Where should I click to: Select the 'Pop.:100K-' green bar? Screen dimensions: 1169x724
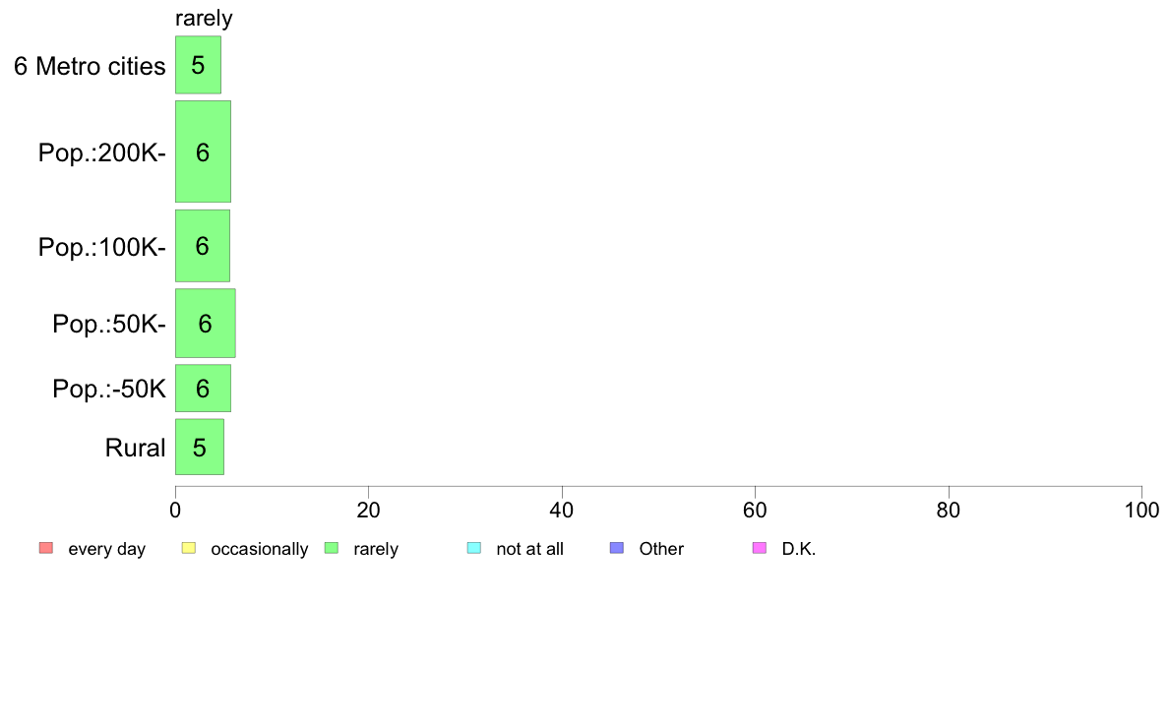[x=202, y=246]
